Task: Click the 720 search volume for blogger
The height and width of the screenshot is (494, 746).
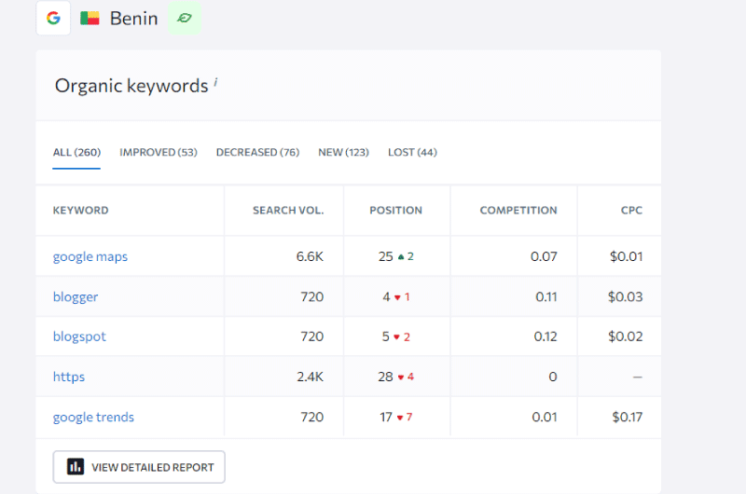Action: (312, 297)
